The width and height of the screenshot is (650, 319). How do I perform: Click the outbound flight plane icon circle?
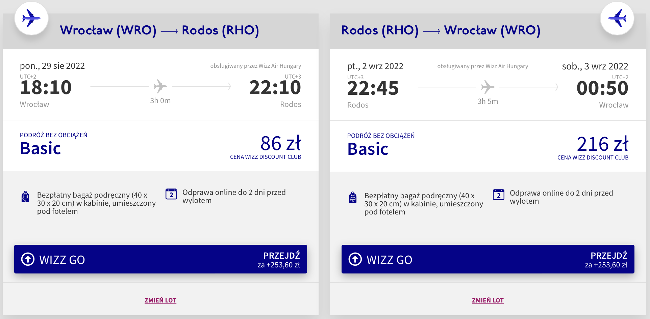pyautogui.click(x=31, y=18)
